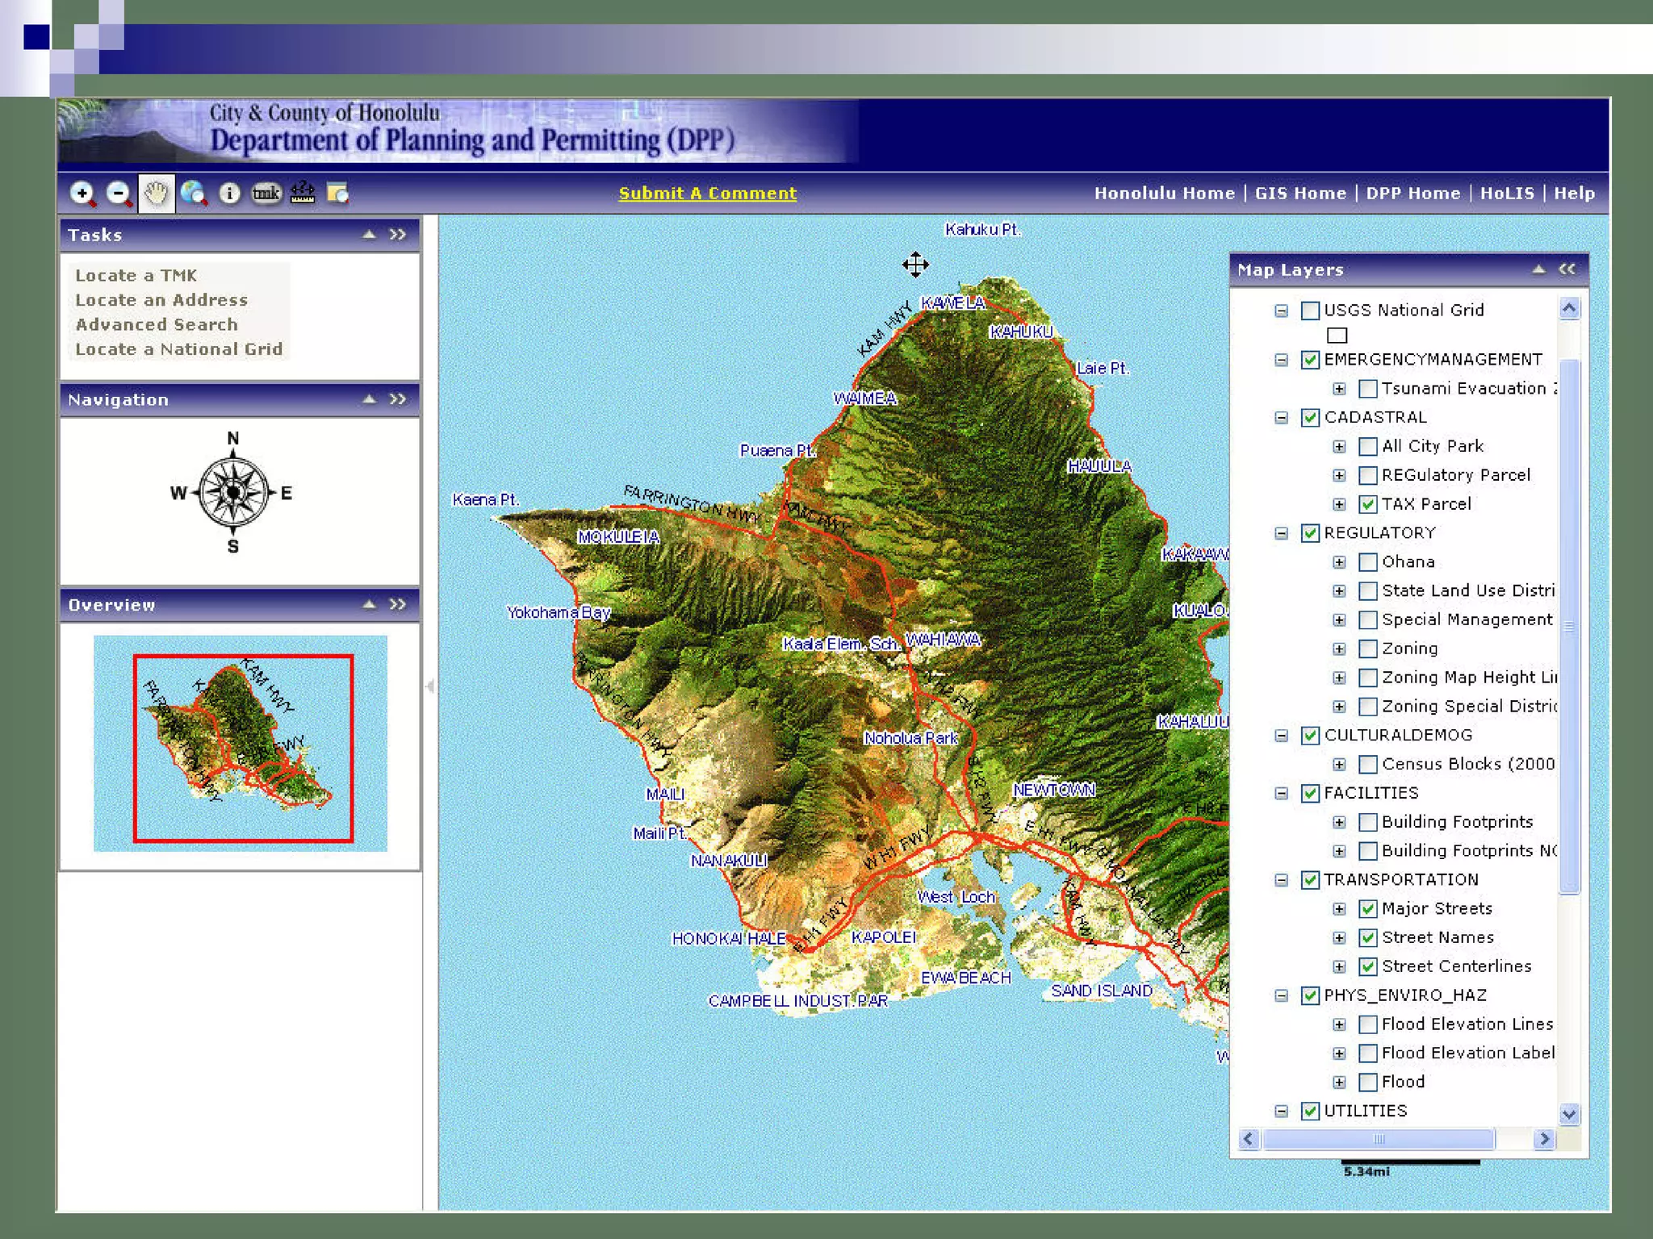The height and width of the screenshot is (1239, 1653).
Task: Click the globe full extent icon
Action: pos(193,194)
